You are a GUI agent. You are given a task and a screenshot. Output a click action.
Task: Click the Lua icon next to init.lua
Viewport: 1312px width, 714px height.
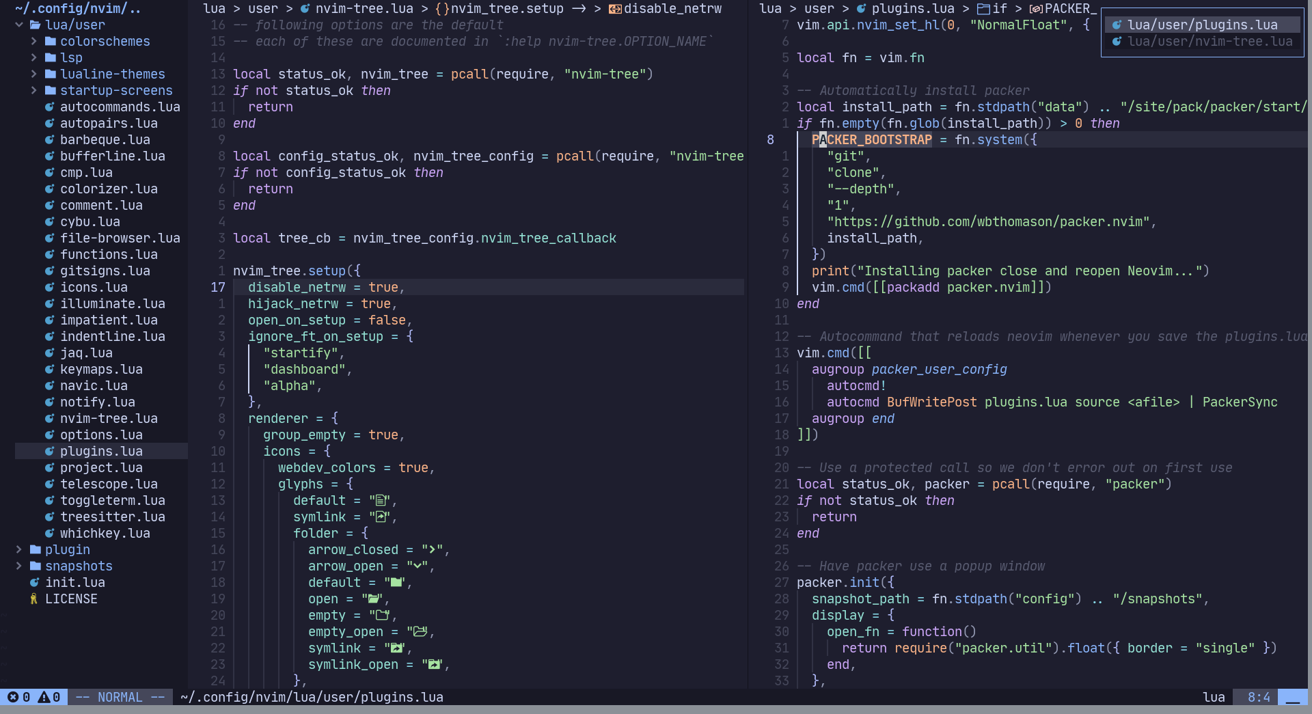pos(35,582)
